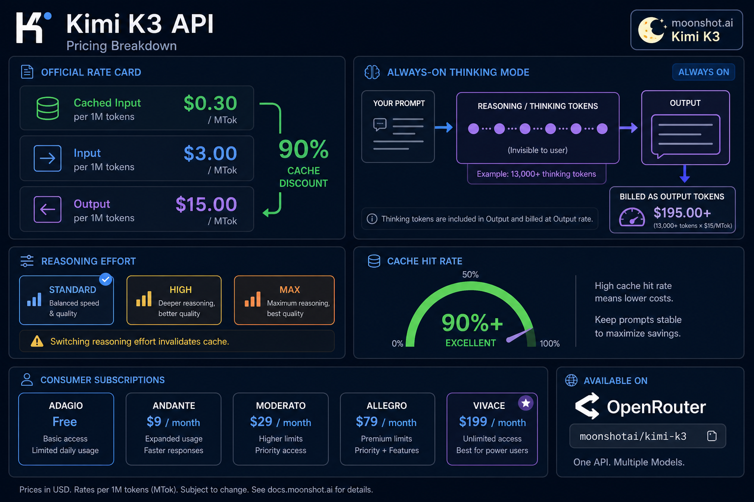Click the right-arrow Input icon
The image size is (754, 502).
point(48,158)
